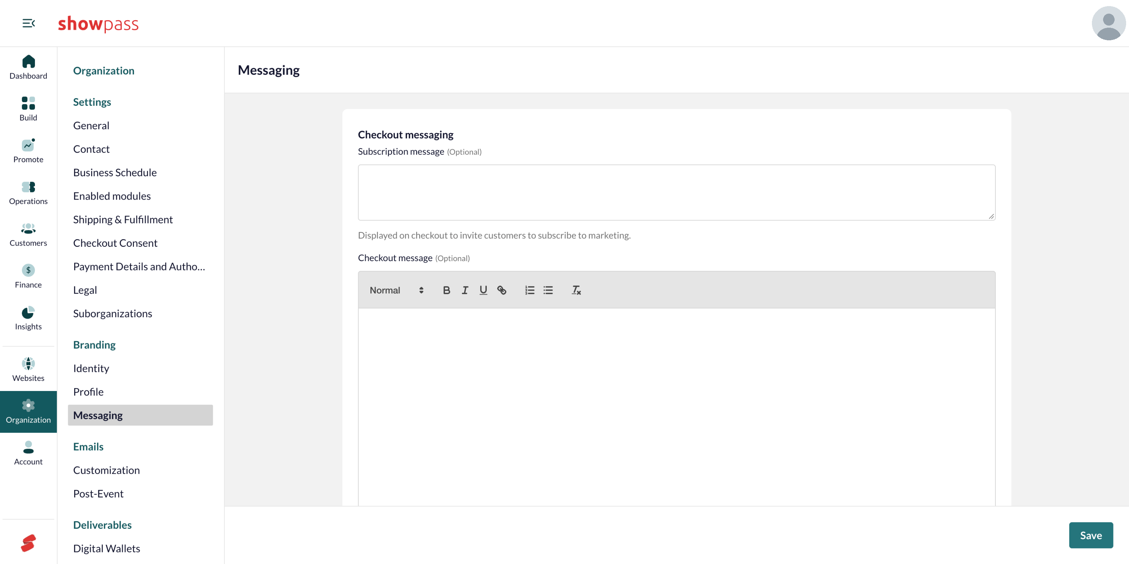Open the Insights section
This screenshot has width=1129, height=564.
point(28,318)
